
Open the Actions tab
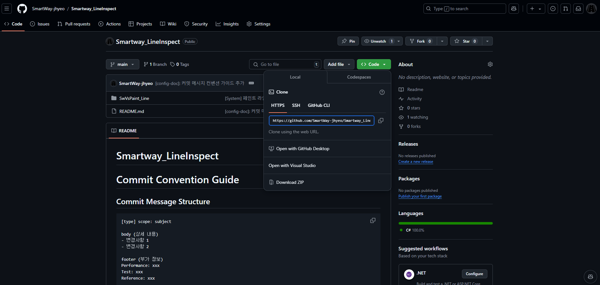(110, 24)
